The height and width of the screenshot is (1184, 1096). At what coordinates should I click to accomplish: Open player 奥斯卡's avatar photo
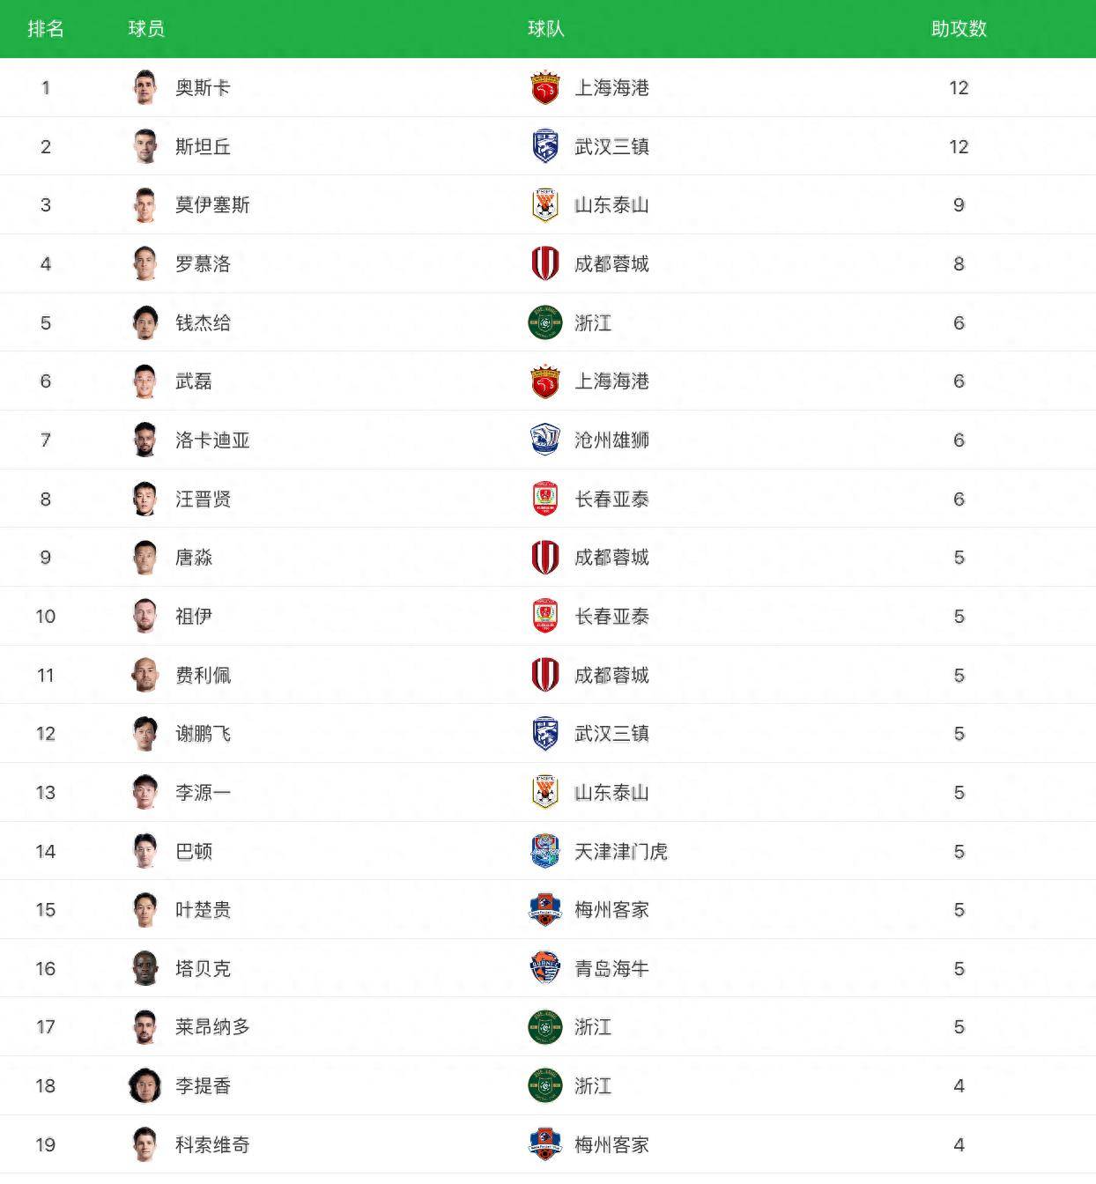(145, 87)
